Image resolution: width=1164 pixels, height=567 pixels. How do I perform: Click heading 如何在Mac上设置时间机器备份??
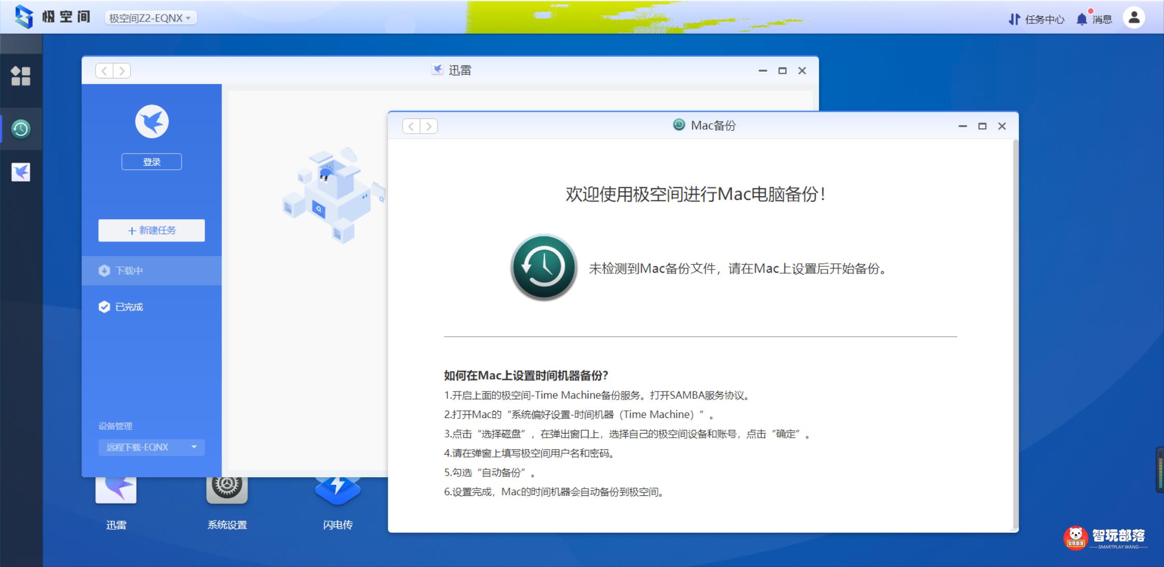click(526, 375)
